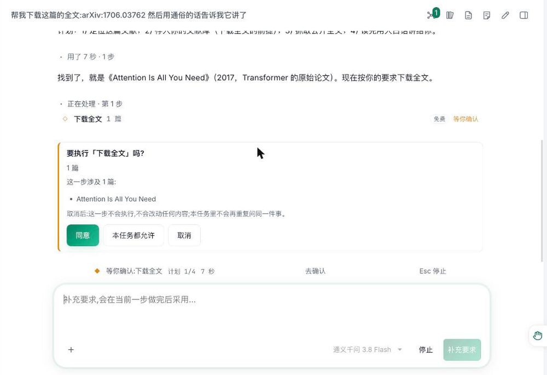
Task: Click the vertical scrollbar on right
Action: tap(542, 200)
